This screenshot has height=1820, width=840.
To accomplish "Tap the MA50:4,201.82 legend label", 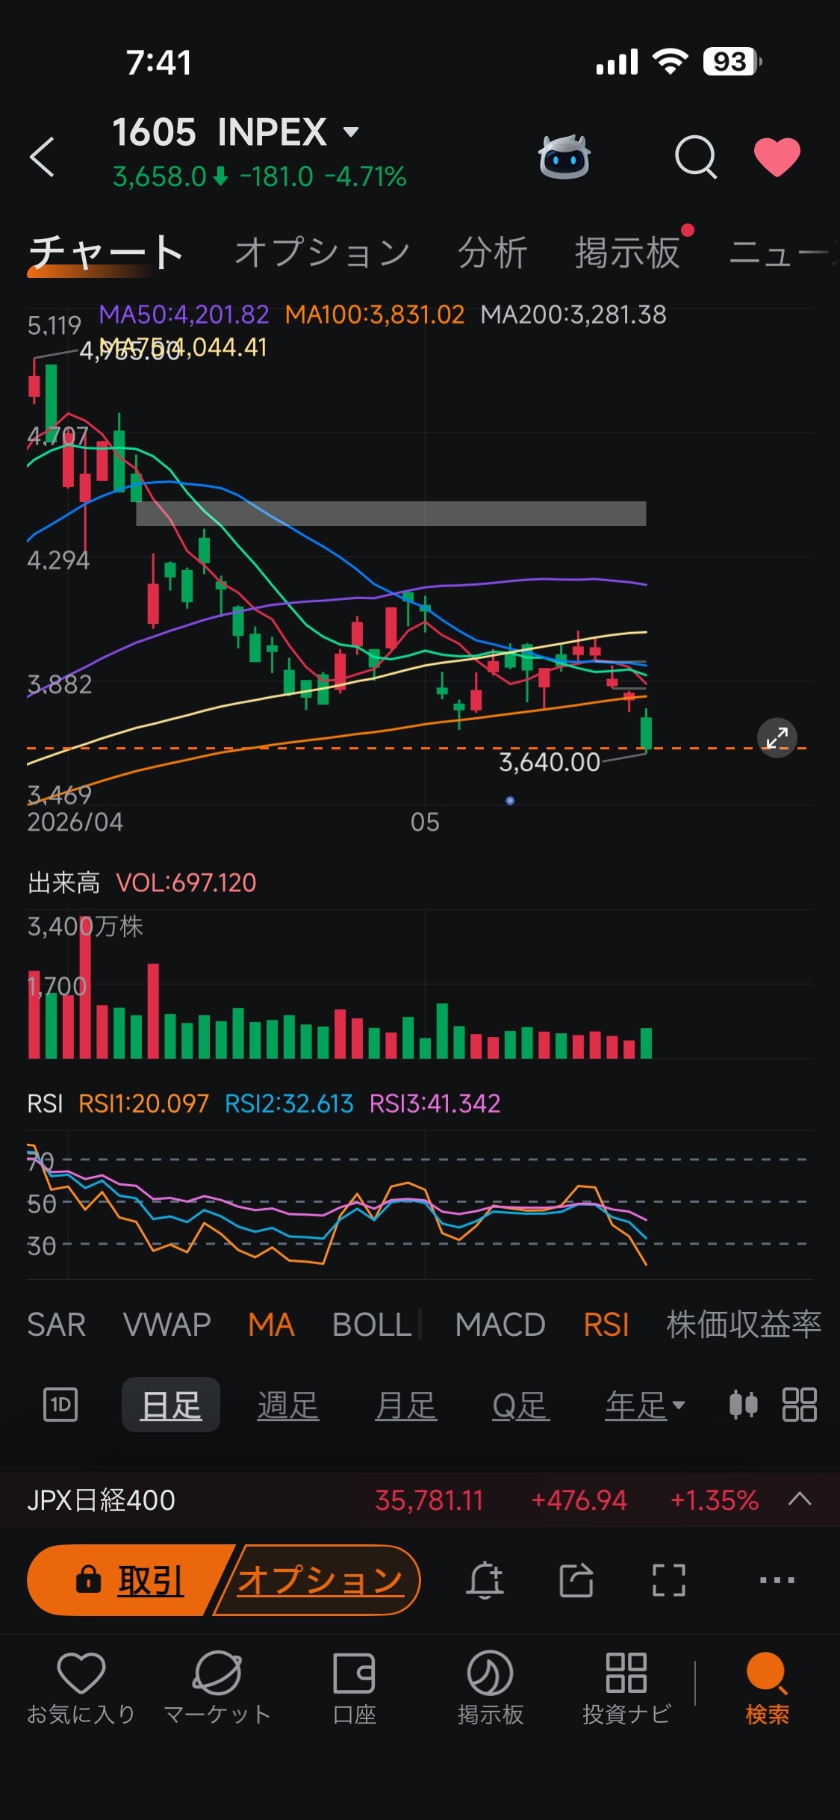I will pyautogui.click(x=184, y=315).
